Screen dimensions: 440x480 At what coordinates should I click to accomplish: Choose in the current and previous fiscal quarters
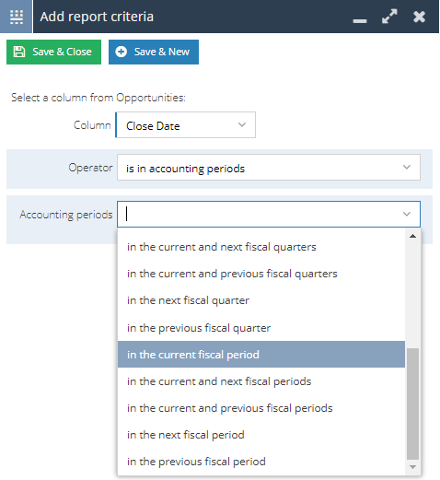point(261,274)
